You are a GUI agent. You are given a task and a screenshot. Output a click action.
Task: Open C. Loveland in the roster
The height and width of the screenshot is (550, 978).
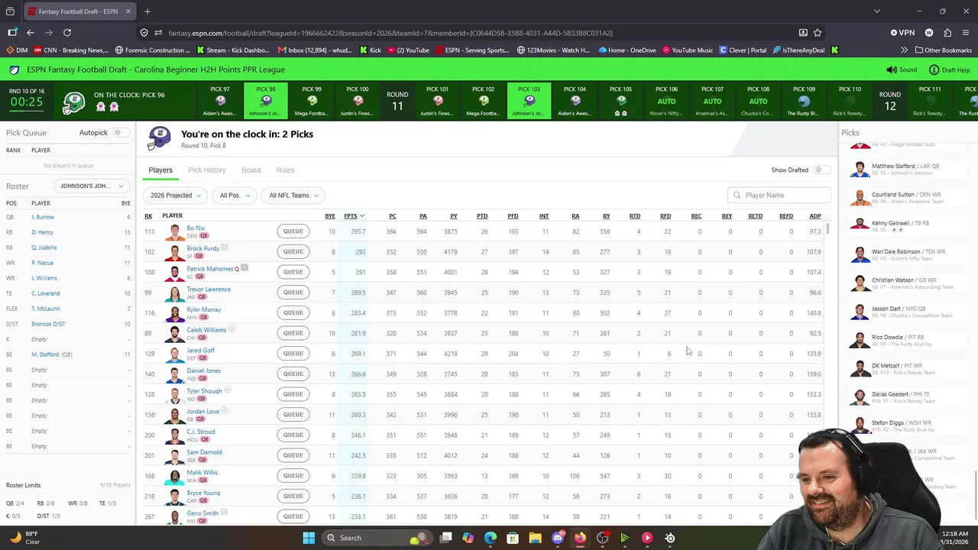(46, 293)
